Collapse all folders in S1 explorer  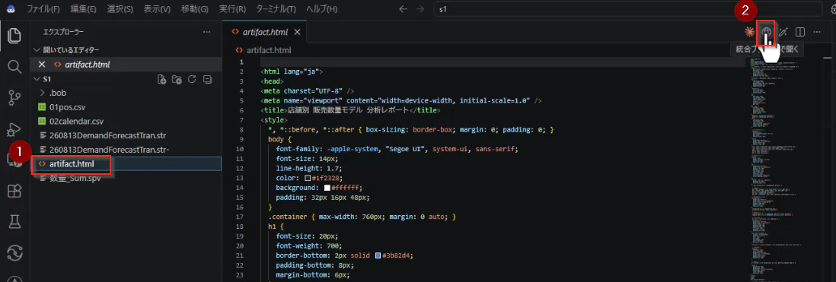(208, 79)
